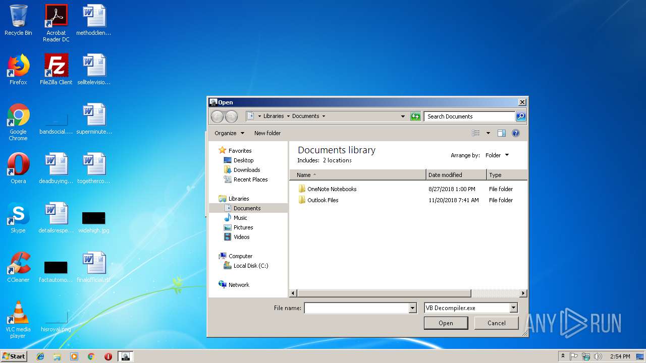Click New folder button

(x=267, y=133)
